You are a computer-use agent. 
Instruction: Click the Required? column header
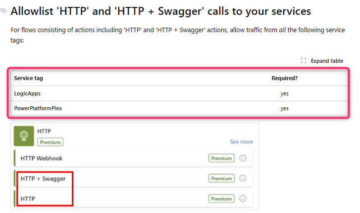(x=284, y=78)
